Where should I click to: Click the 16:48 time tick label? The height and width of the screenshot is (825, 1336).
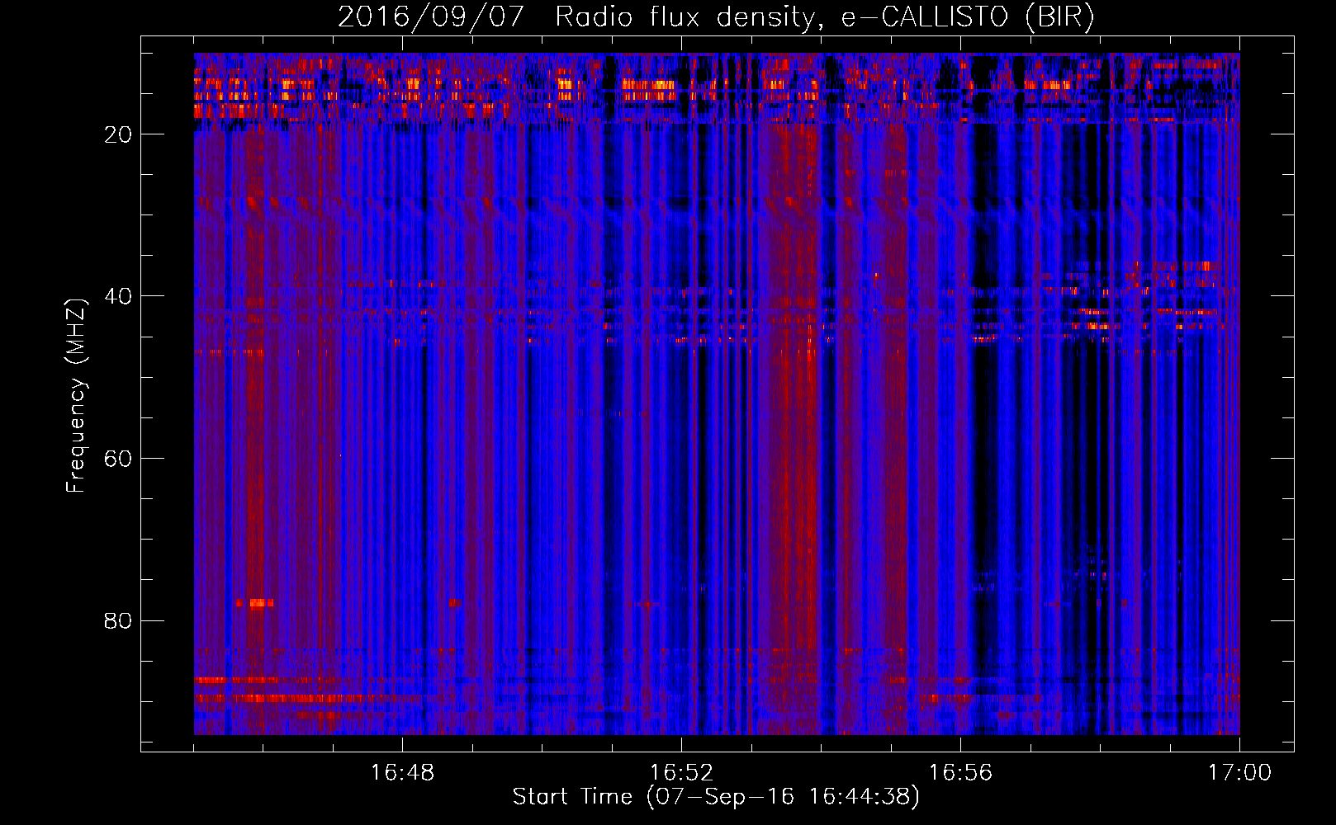coord(402,773)
